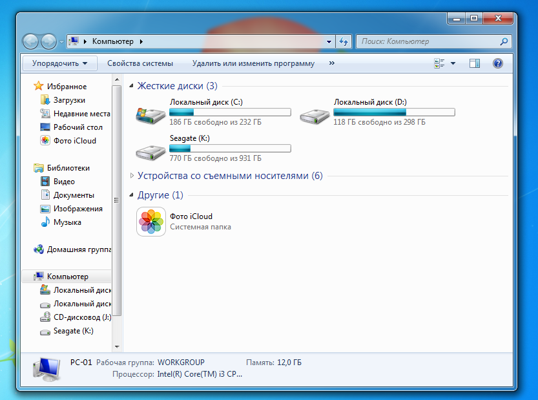The height and width of the screenshot is (400, 538).
Task: Click WORKGROUP in details pane
Action: click(181, 363)
